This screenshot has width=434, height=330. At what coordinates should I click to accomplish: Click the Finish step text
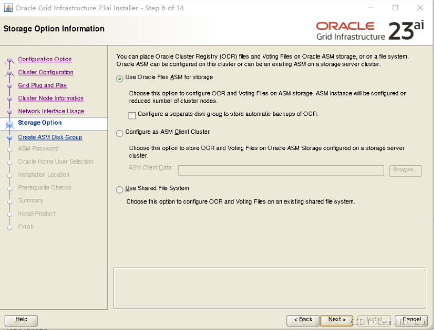26,227
